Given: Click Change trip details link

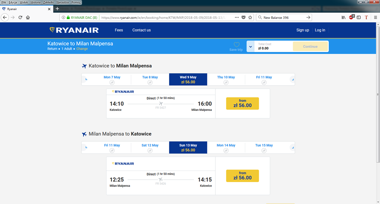Looking at the screenshot, I should point(82,49).
